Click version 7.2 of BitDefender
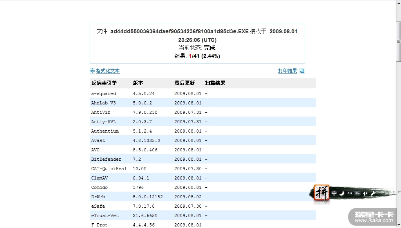 pos(137,159)
